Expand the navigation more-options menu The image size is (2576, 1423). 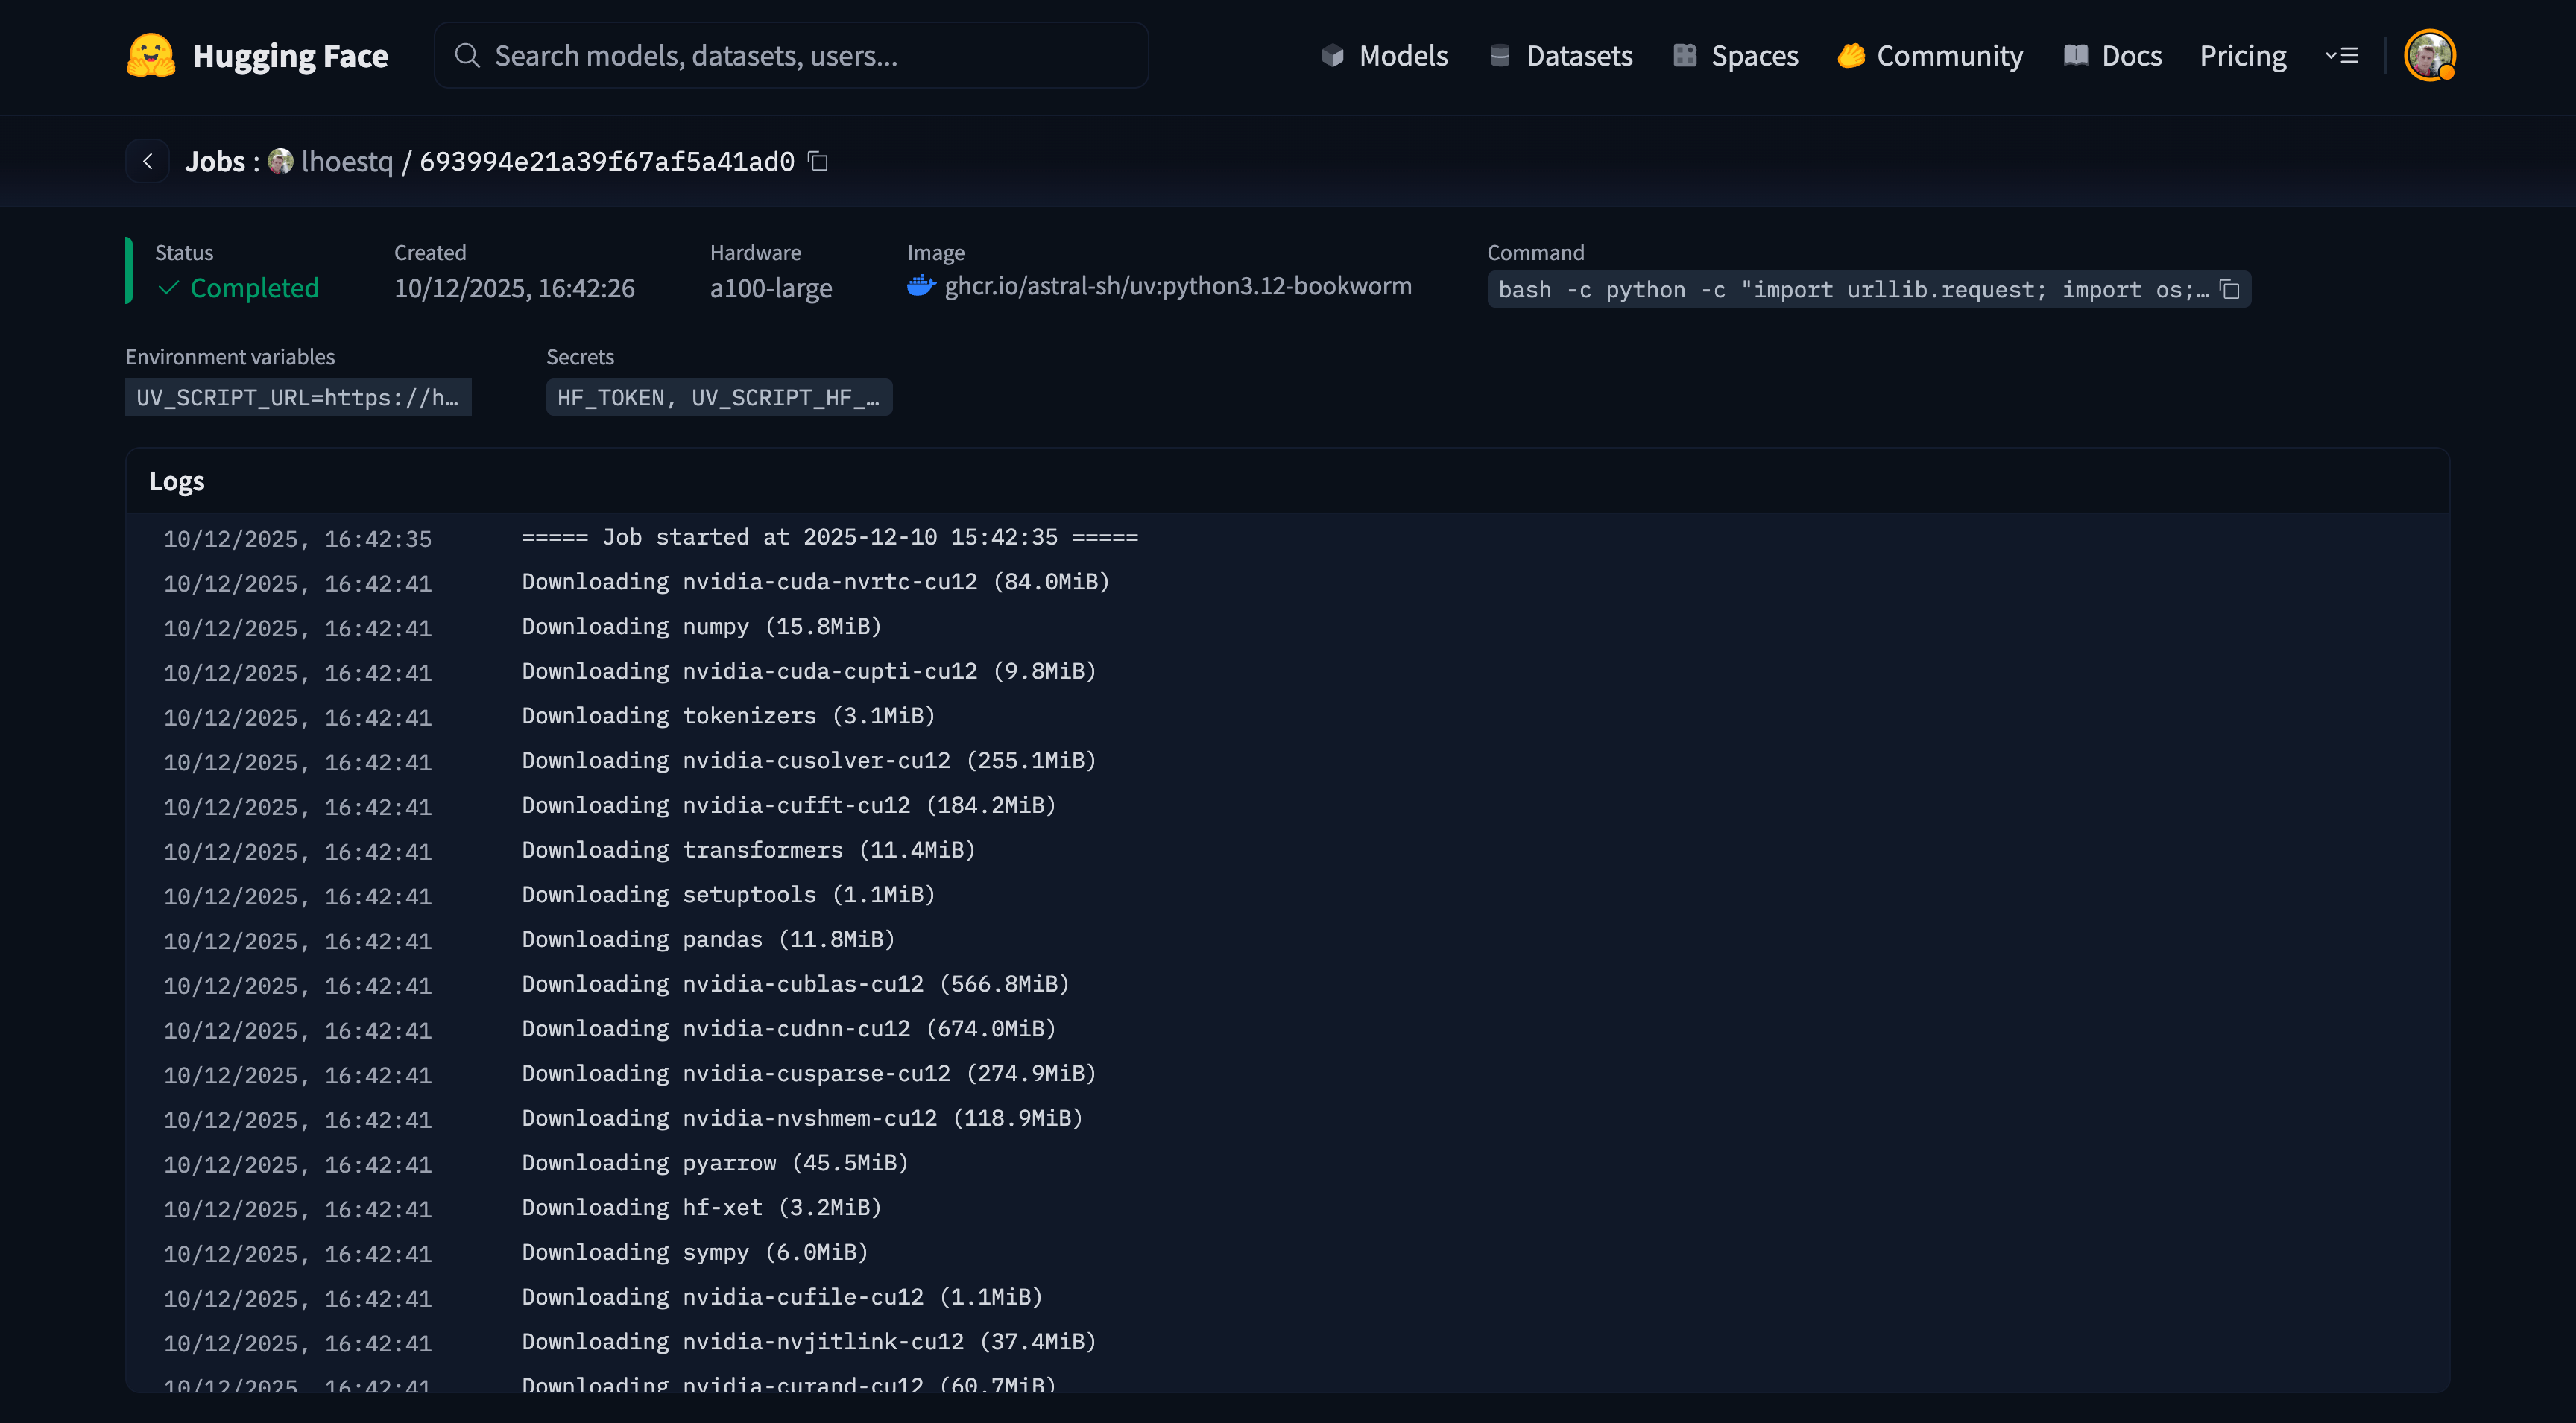tap(2341, 56)
